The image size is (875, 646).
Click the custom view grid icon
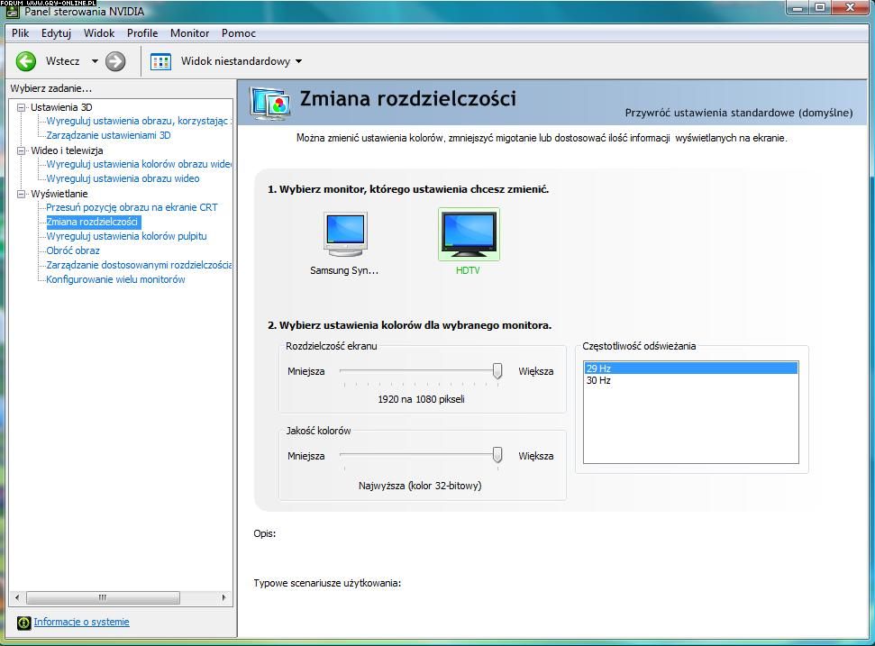point(160,61)
